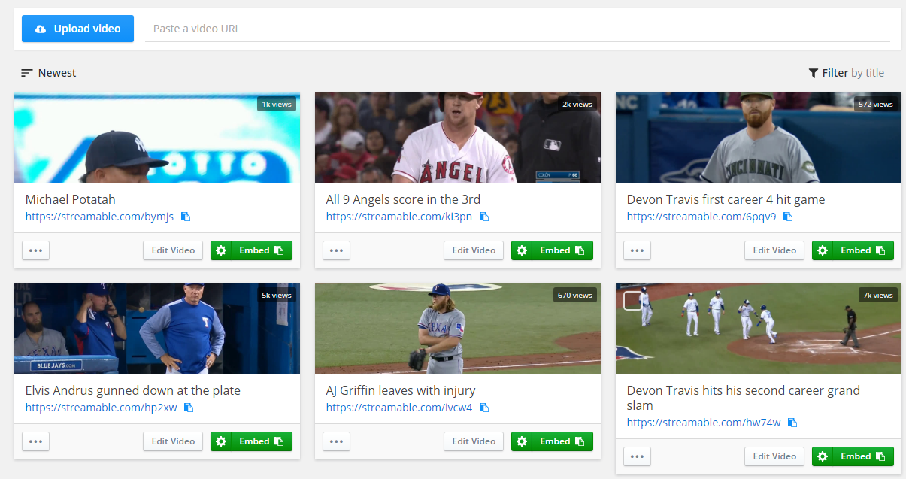Open Devon Travis 4 hit game thumbnail

point(759,138)
